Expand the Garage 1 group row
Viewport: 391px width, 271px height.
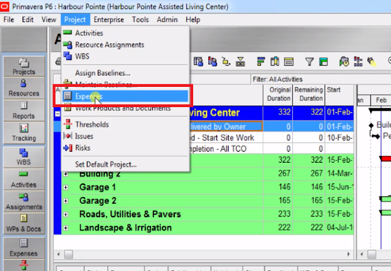tap(66, 187)
